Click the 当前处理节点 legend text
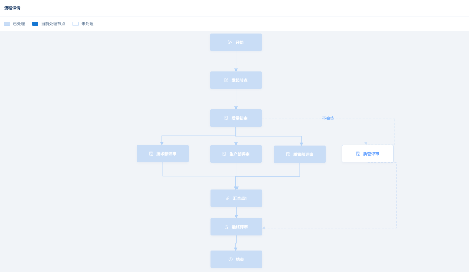 [53, 24]
